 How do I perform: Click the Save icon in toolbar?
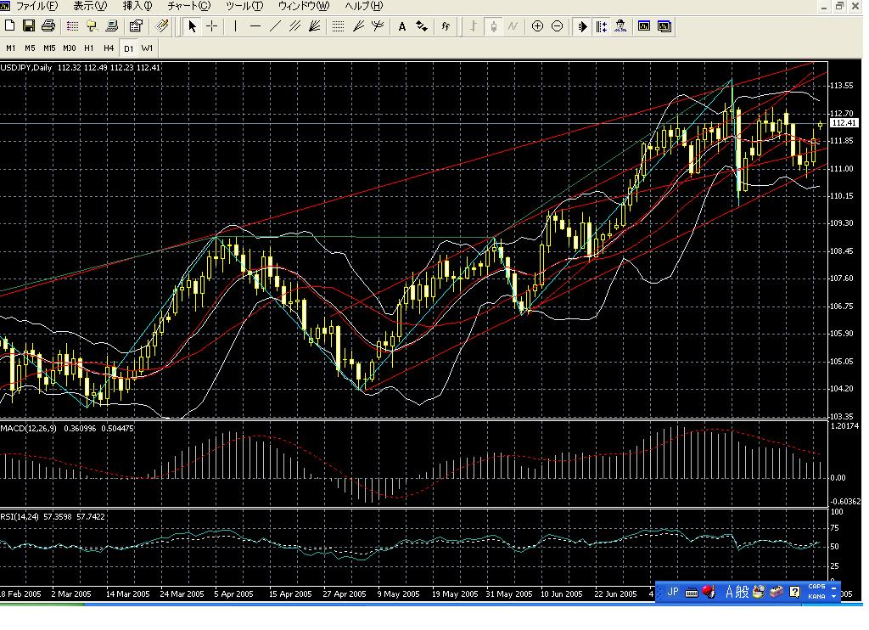click(29, 26)
